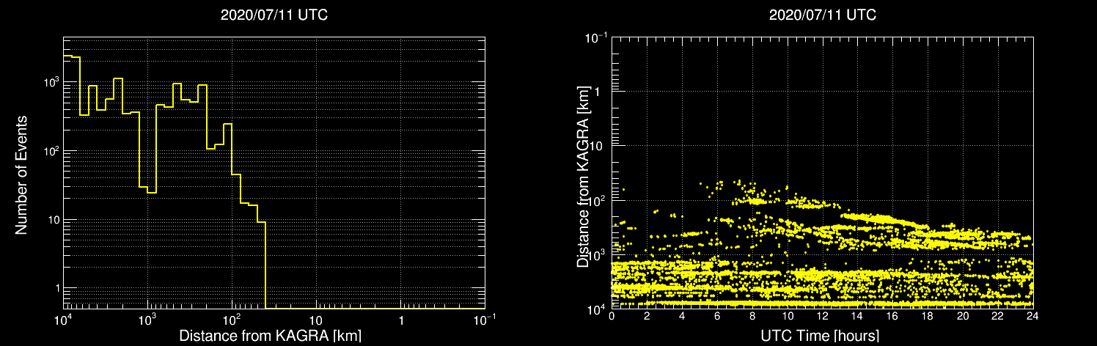Click the 10^3 tick on histogram x-axis
The width and height of the screenshot is (1097, 346).
click(148, 319)
